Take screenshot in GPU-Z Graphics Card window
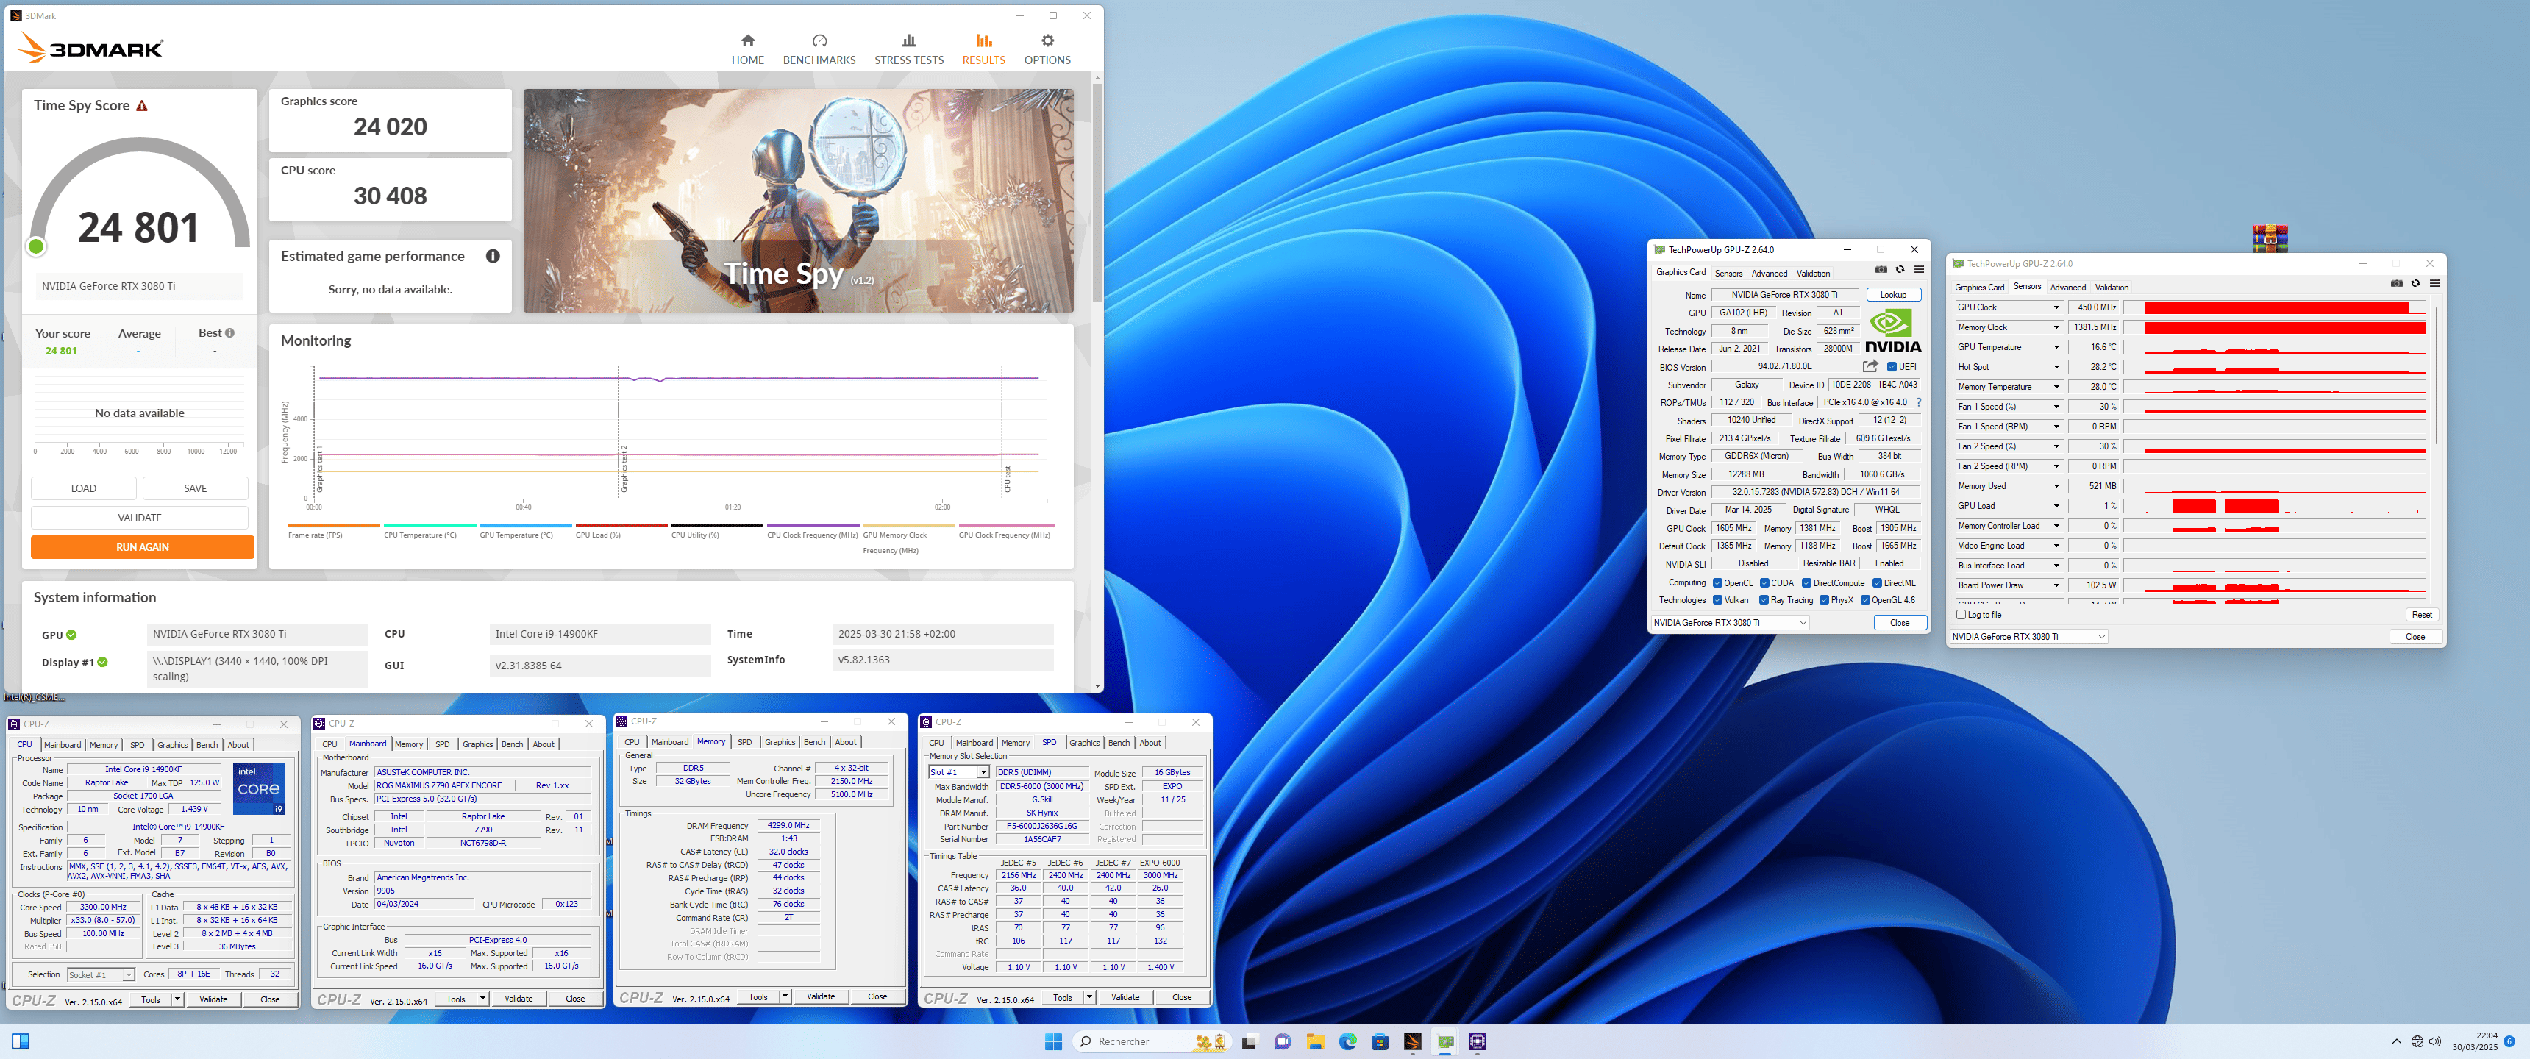This screenshot has height=1059, width=2530. coord(1881,270)
